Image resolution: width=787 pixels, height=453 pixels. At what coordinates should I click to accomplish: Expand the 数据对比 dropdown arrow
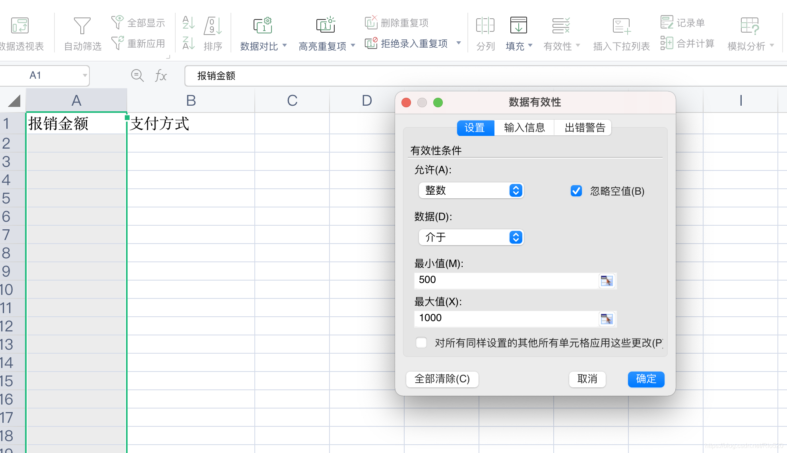[x=285, y=46]
